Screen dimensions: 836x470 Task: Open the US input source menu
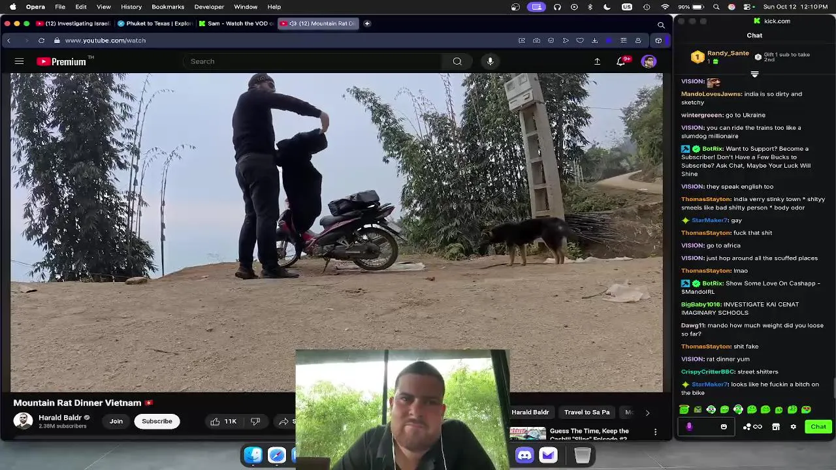tap(627, 7)
